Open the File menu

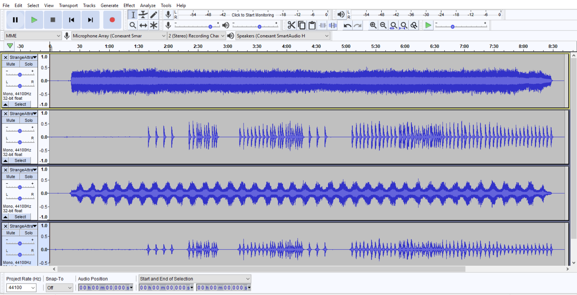(x=6, y=5)
